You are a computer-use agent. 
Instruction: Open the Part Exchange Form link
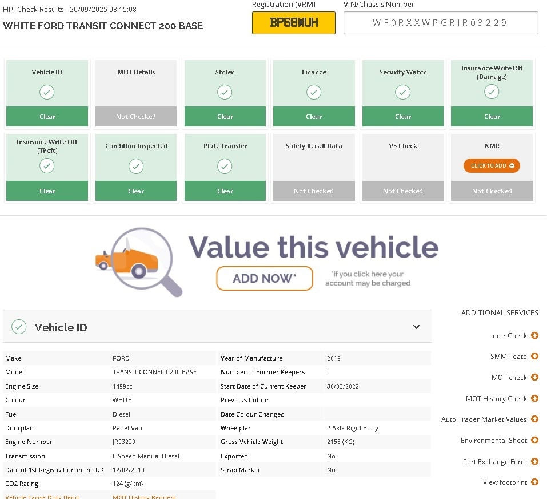pyautogui.click(x=494, y=462)
